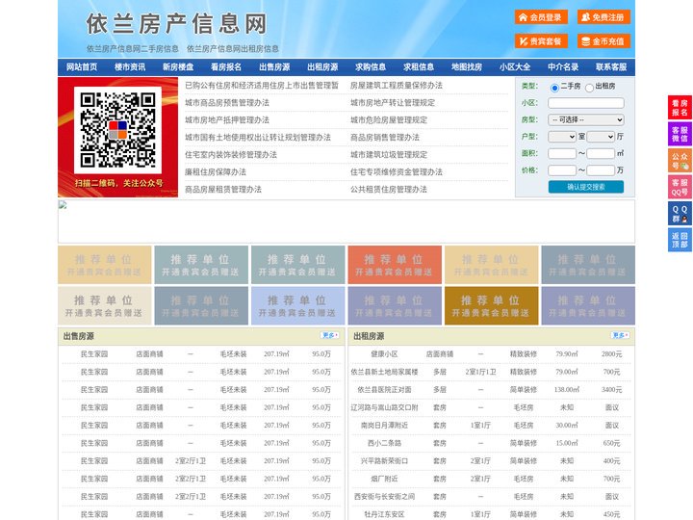Open 联系客服 navigation item
The image size is (693, 520).
(x=611, y=67)
